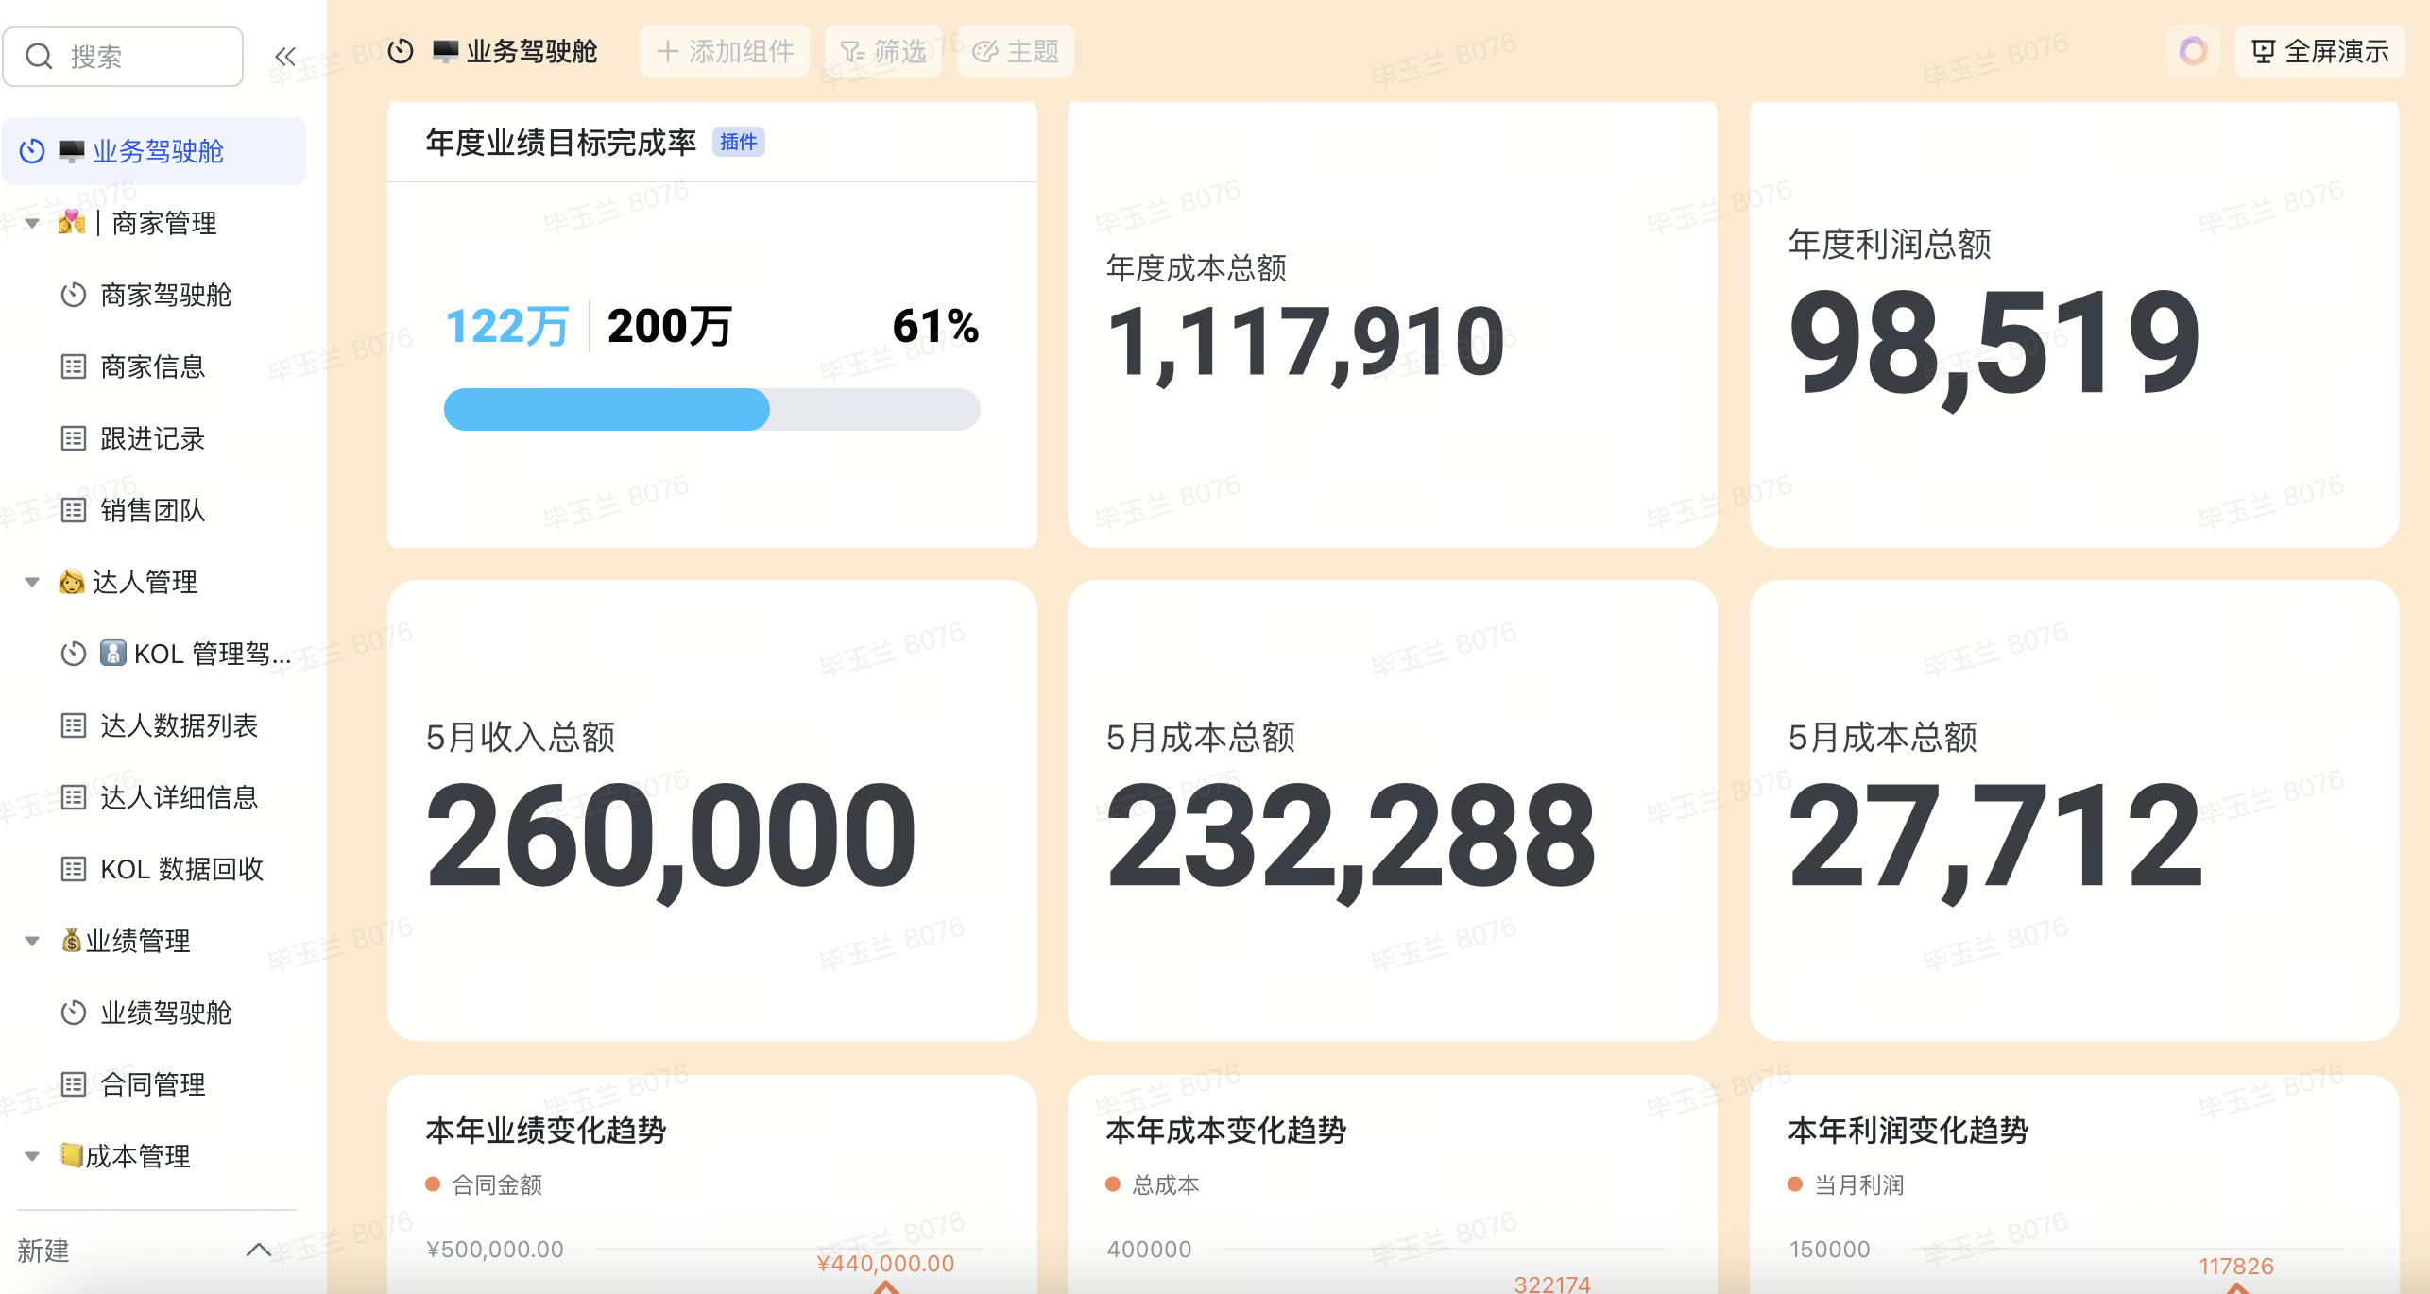Click the KOL 管理驾驶舱 dashboard icon

click(74, 654)
